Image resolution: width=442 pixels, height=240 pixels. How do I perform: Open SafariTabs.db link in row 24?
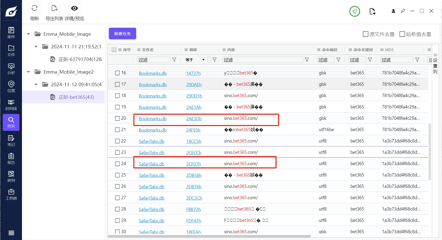click(152, 164)
